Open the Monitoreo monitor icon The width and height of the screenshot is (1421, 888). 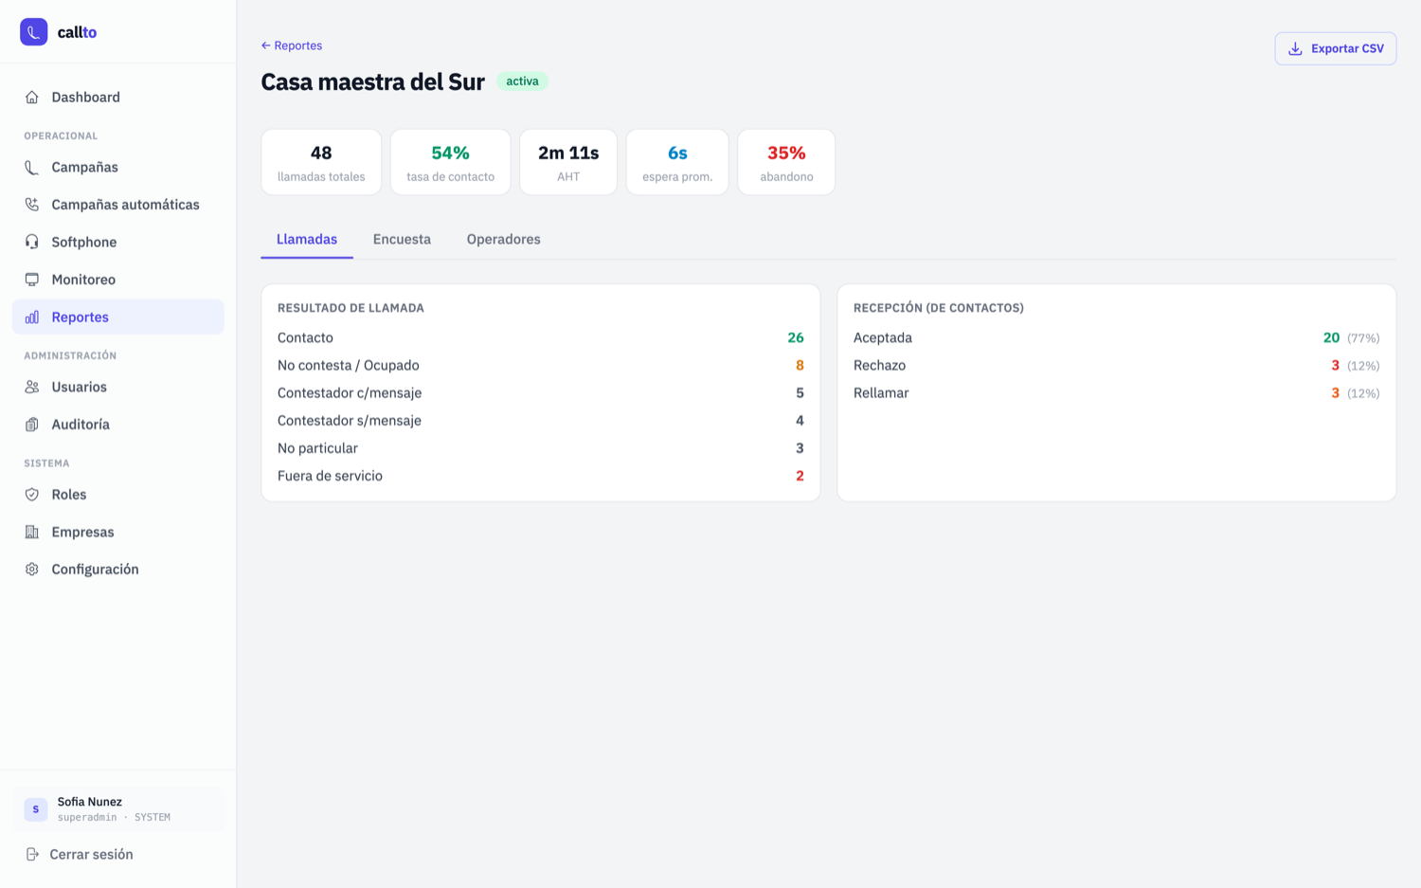click(32, 280)
